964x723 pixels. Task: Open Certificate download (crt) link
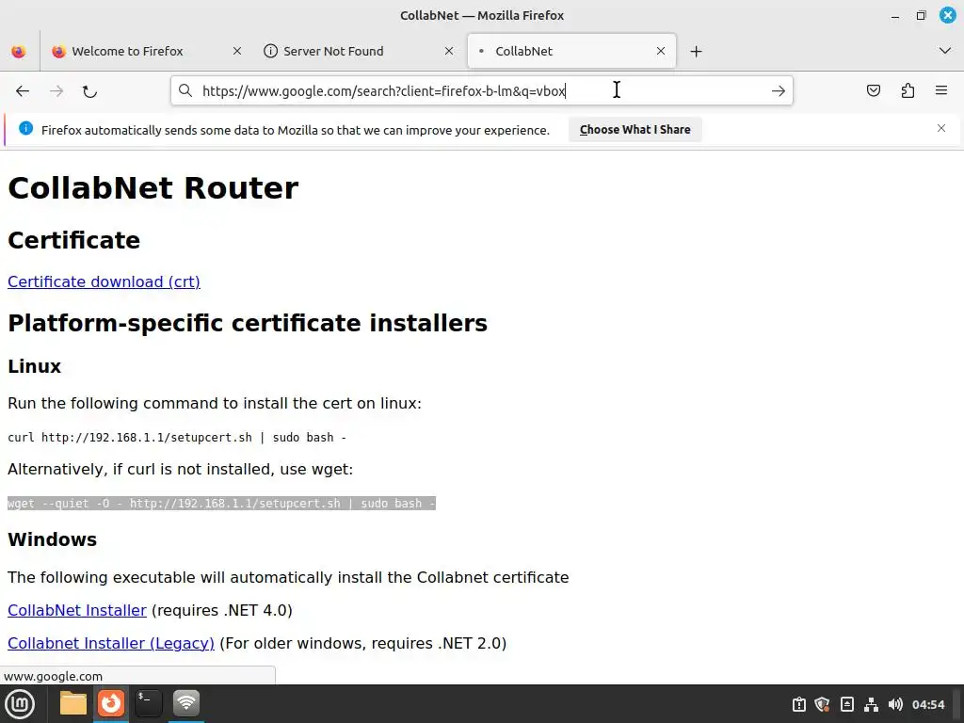[x=104, y=281]
